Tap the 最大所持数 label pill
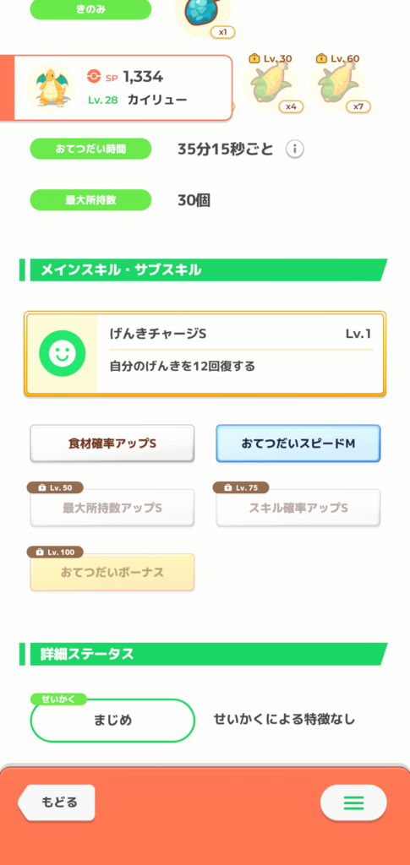This screenshot has width=410, height=865. click(90, 200)
